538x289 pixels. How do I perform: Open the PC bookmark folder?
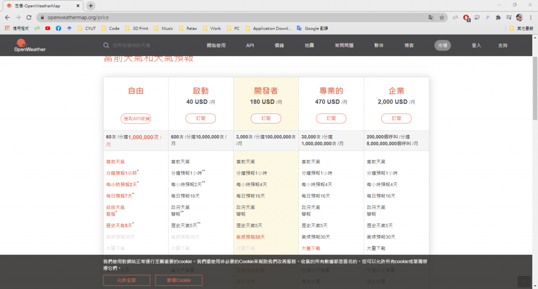[x=233, y=28]
